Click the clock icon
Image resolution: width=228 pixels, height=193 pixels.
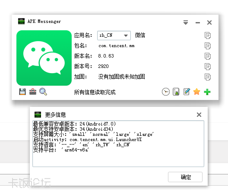pyautogui.click(x=166, y=92)
